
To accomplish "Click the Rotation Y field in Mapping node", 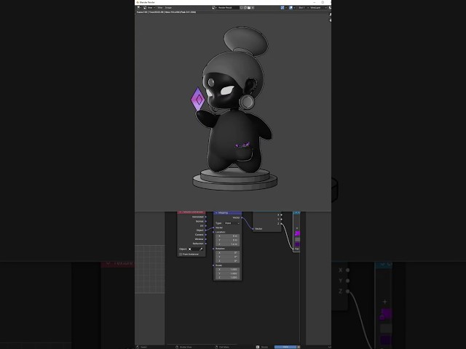I will coord(227,257).
